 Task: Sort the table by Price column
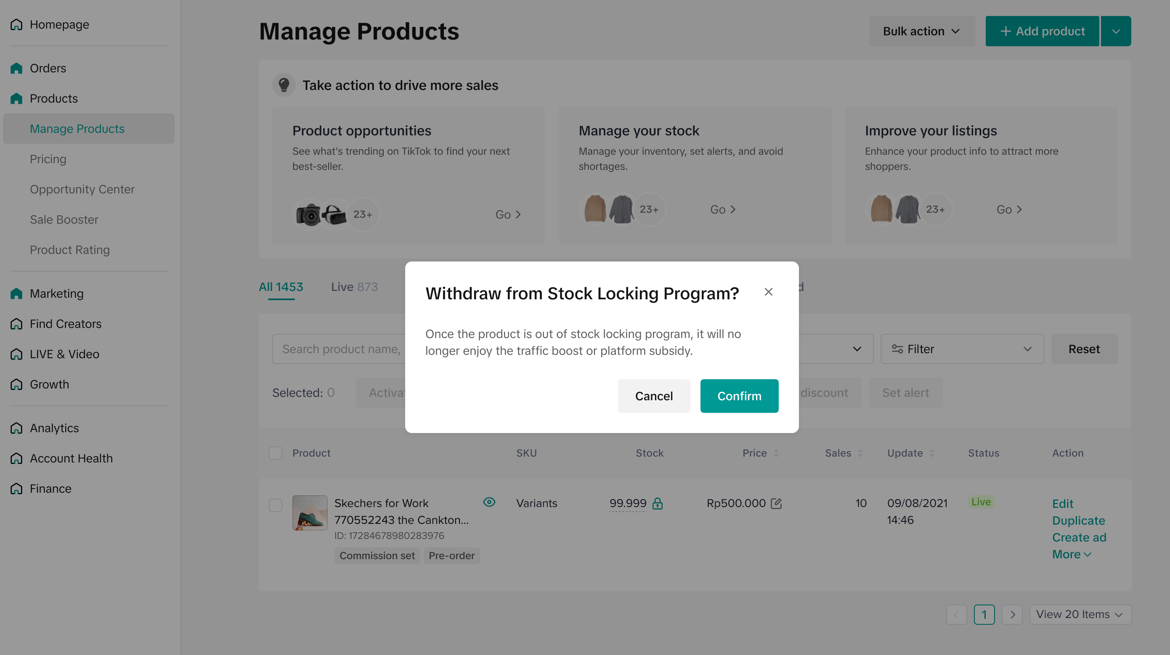pyautogui.click(x=776, y=453)
